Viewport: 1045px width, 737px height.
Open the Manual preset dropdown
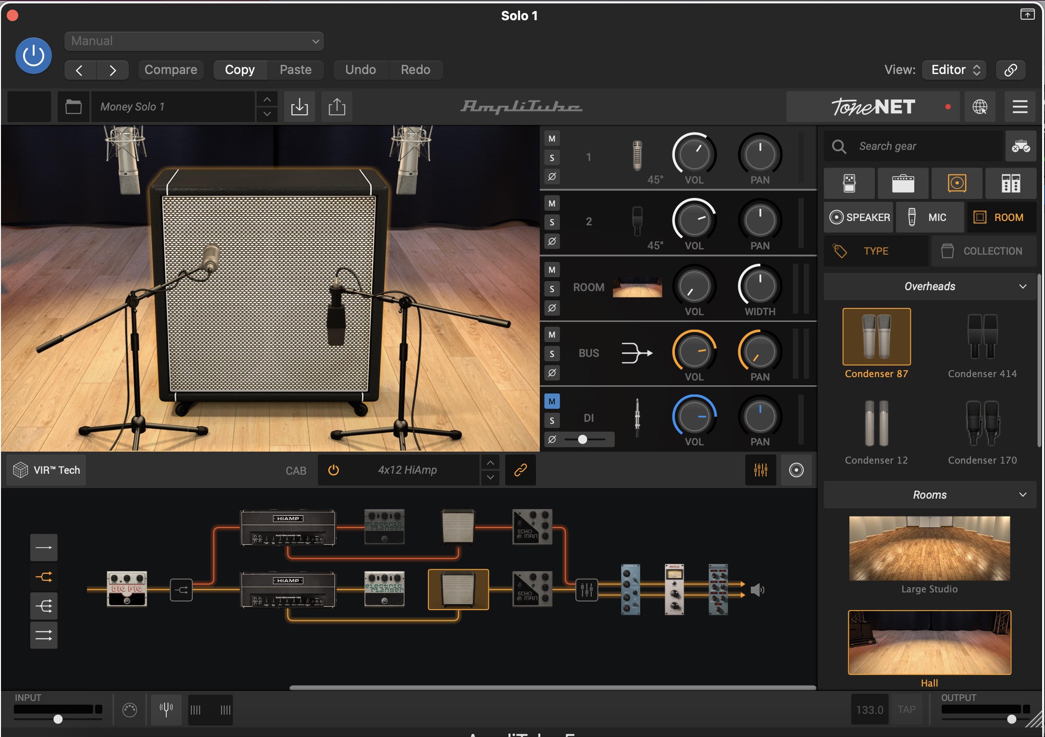pos(194,41)
